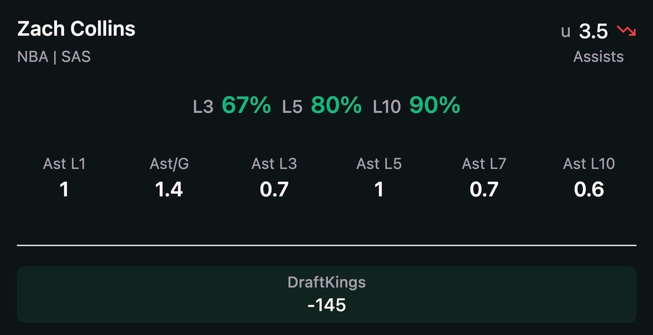This screenshot has width=653, height=335.
Task: Click the Ast L5 stat column
Action: (x=379, y=177)
